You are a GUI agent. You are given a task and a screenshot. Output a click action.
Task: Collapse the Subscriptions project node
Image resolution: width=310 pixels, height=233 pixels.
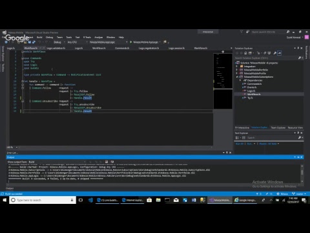point(237,77)
